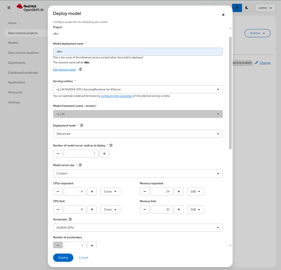Increase CPU limit value
The width and height of the screenshot is (281, 270).
click(x=92, y=210)
